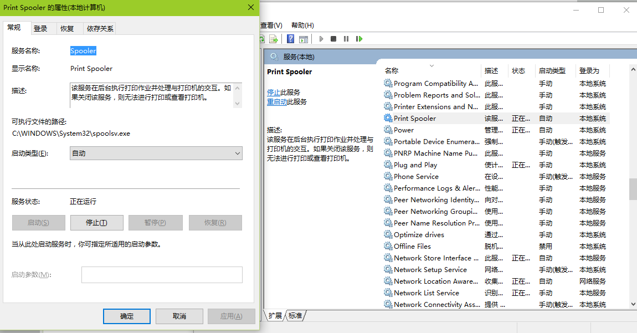
Task: Switch to the 标准 tab below services list
Action: pos(295,315)
